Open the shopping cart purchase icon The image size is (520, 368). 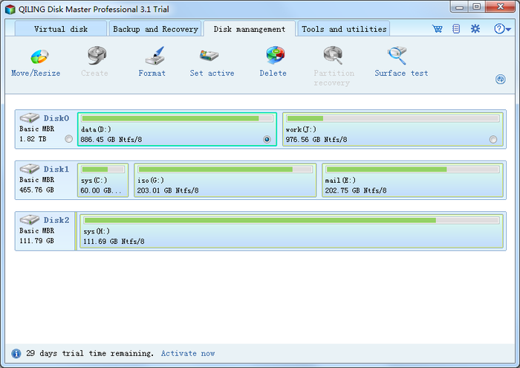438,29
